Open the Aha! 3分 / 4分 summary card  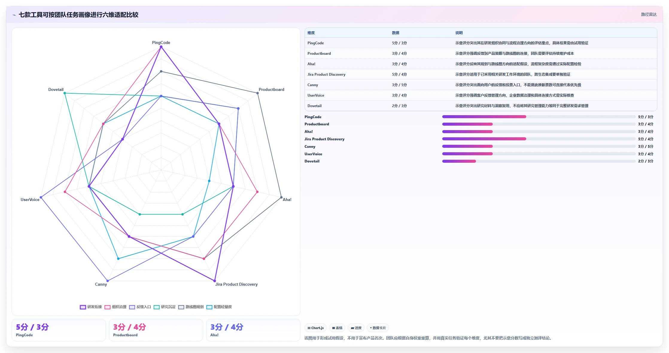253,330
